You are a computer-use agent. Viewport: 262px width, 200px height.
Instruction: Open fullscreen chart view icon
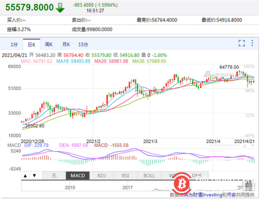242,43
